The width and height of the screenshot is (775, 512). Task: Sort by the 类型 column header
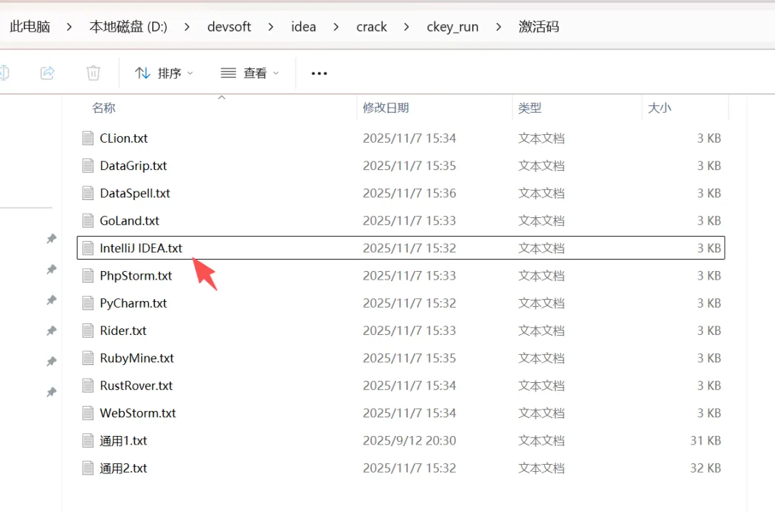click(x=530, y=108)
